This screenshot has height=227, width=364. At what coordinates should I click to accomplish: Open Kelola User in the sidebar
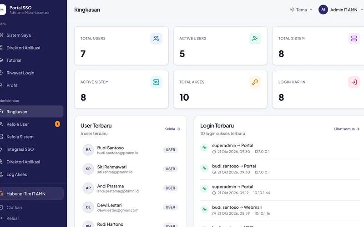[31, 124]
